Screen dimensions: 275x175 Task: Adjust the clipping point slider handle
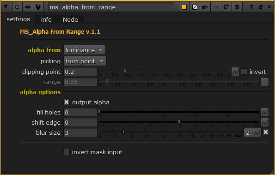(x=125, y=71)
